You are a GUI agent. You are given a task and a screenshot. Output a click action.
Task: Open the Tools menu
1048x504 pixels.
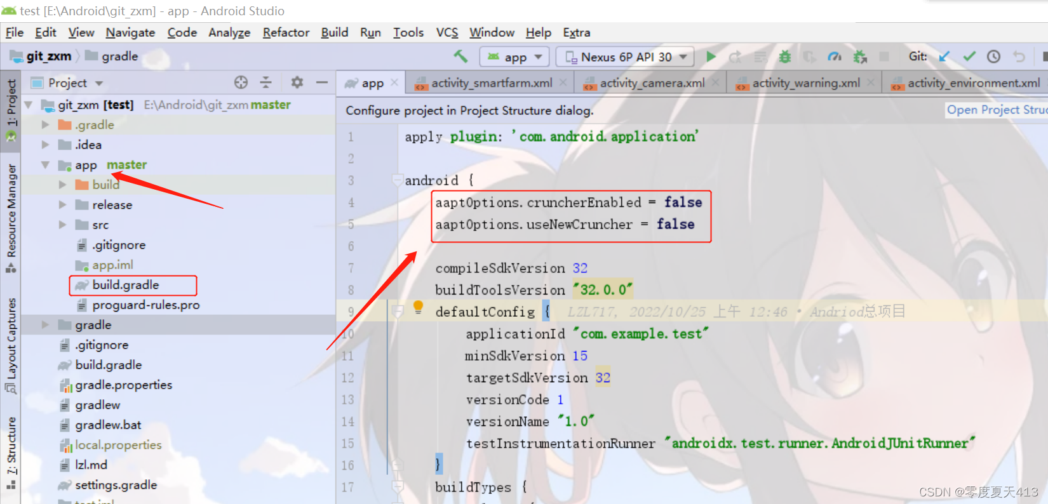(x=408, y=32)
